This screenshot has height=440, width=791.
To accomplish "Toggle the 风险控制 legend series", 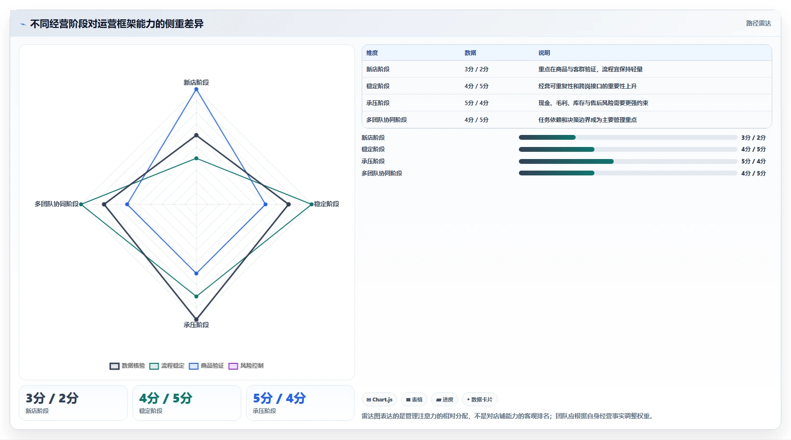I will click(x=246, y=366).
